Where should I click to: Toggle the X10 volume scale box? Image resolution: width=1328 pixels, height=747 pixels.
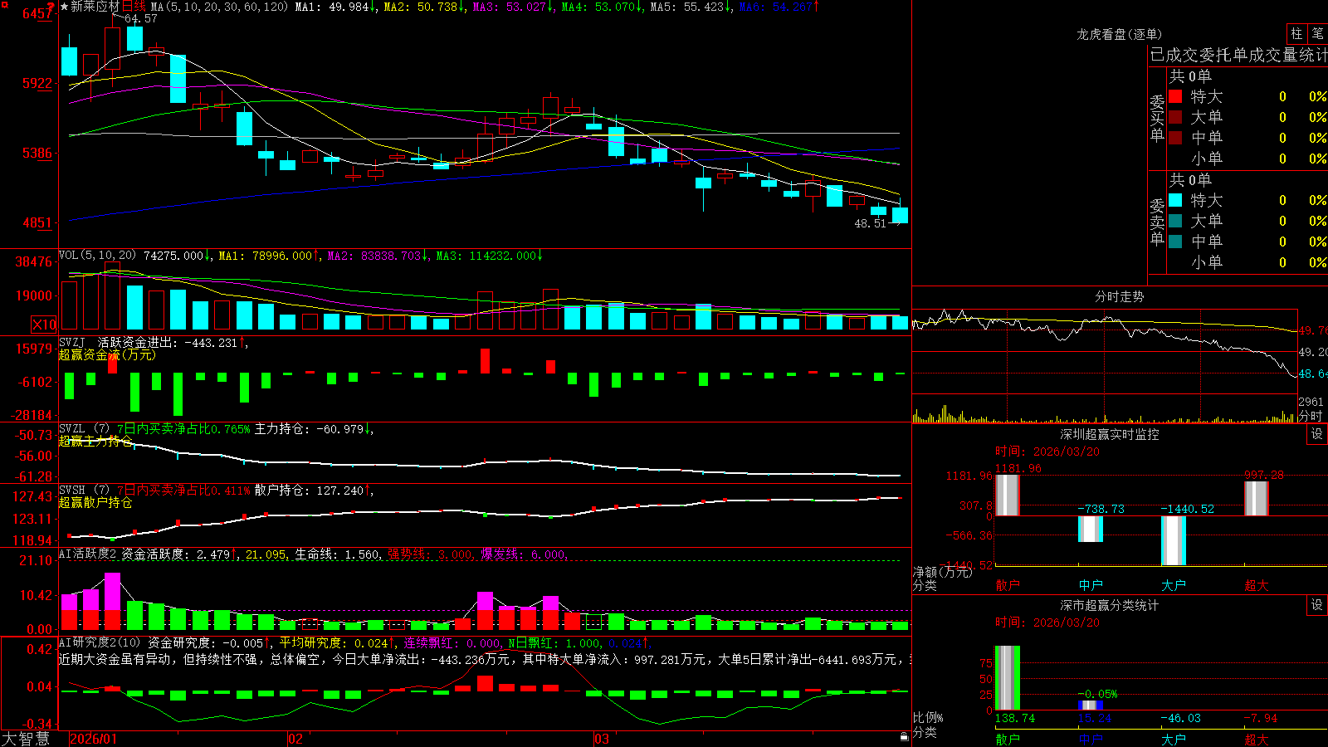pos(44,325)
